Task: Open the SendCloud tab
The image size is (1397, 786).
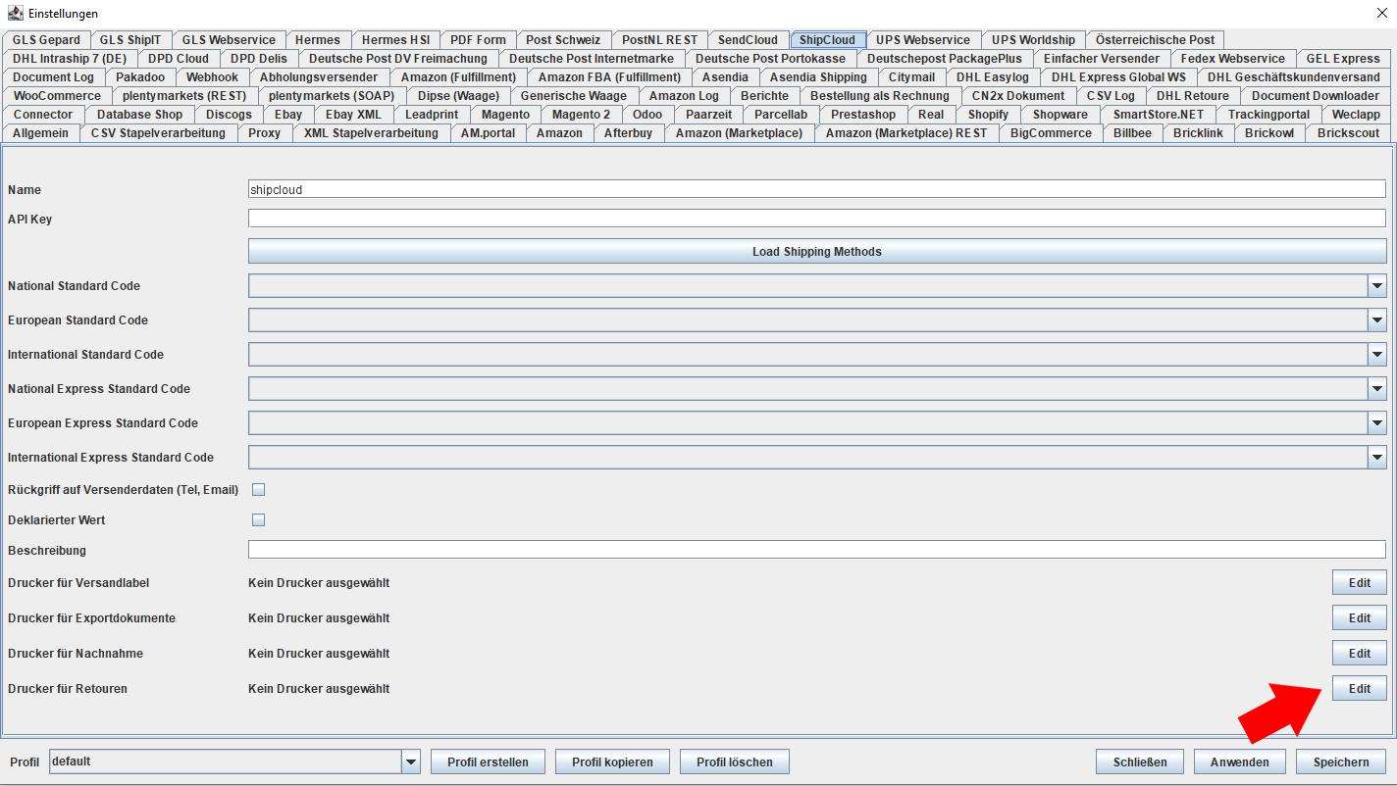Action: click(748, 40)
